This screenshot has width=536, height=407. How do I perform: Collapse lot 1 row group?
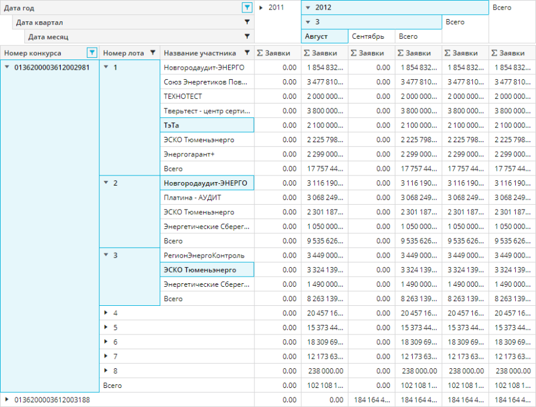[106, 67]
